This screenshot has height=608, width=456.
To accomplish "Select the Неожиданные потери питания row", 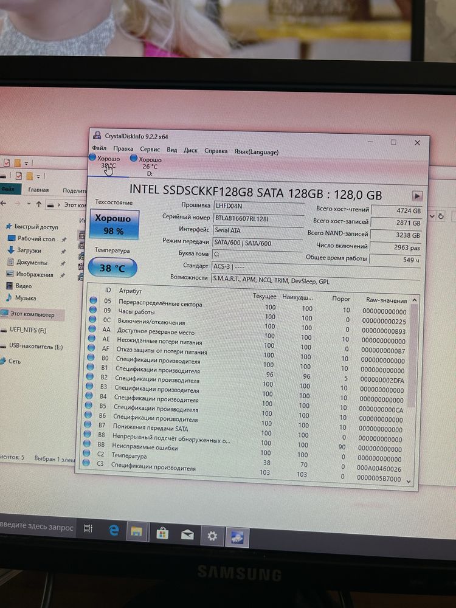I will (247, 344).
